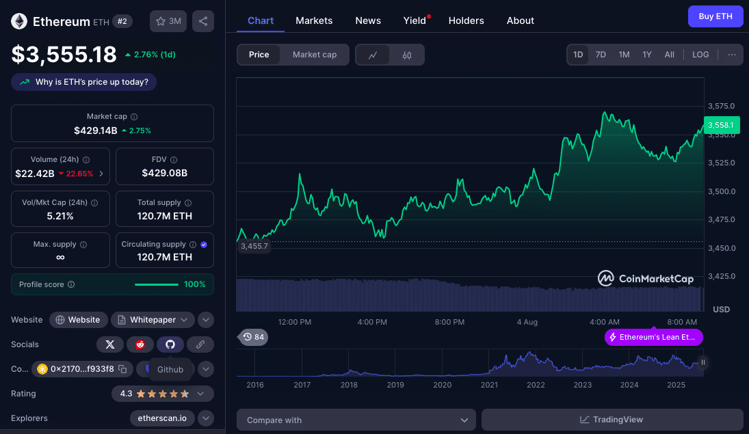Click Why is ETH's price up today?
Viewport: 749px width, 434px height.
[83, 82]
